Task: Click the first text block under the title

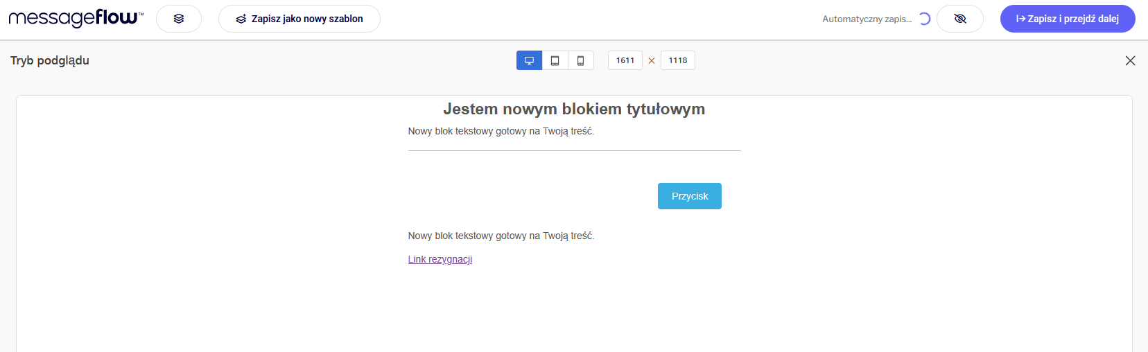Action: click(501, 131)
